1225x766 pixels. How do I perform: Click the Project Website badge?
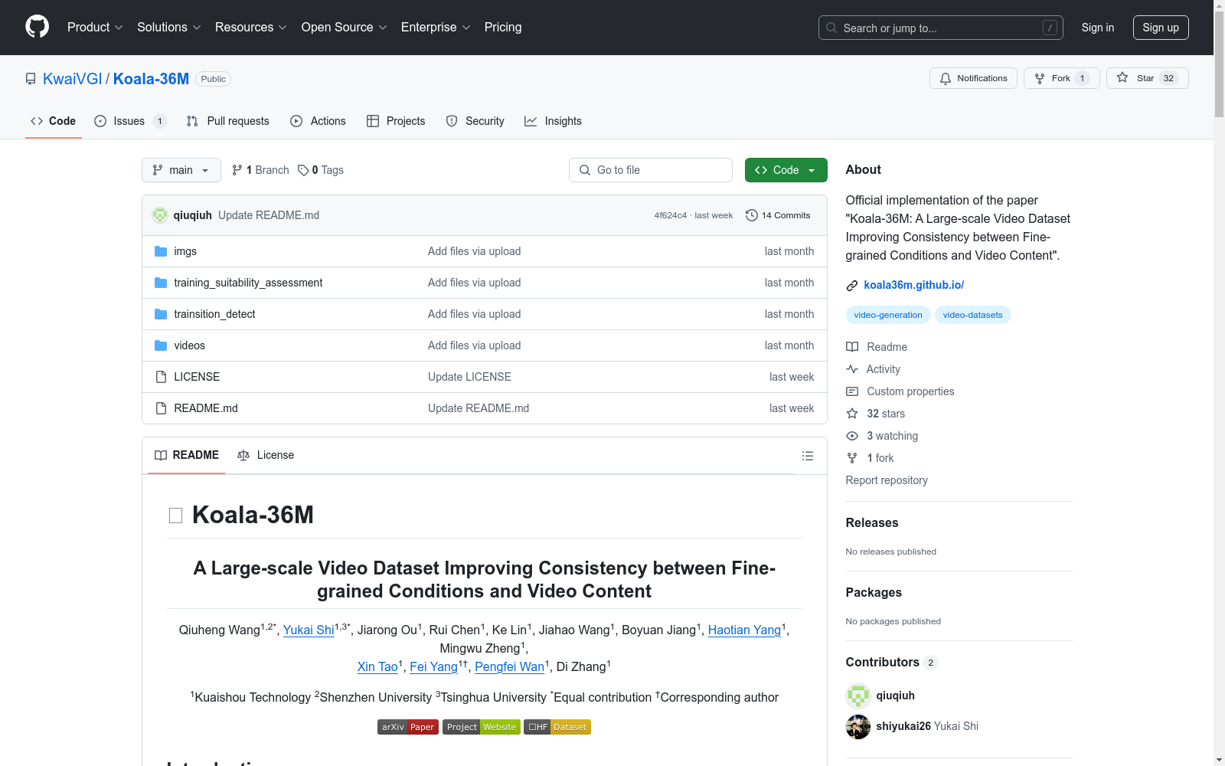tap(482, 727)
